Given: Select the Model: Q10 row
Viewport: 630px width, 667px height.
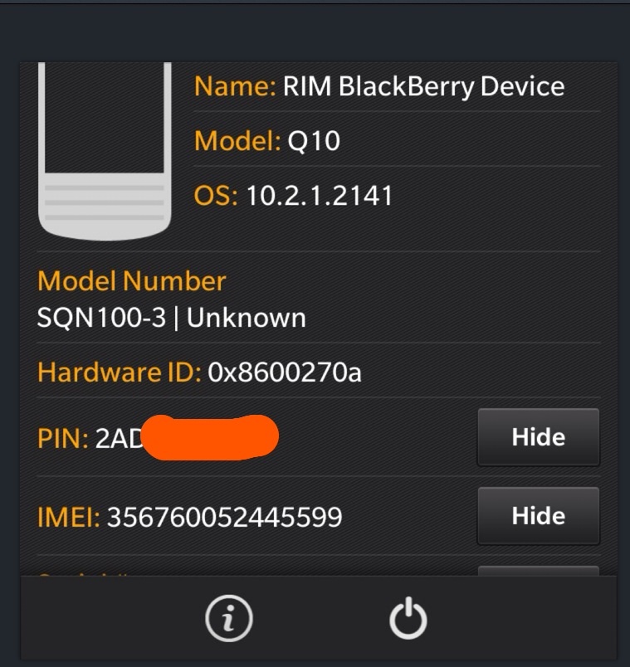Looking at the screenshot, I should point(397,140).
